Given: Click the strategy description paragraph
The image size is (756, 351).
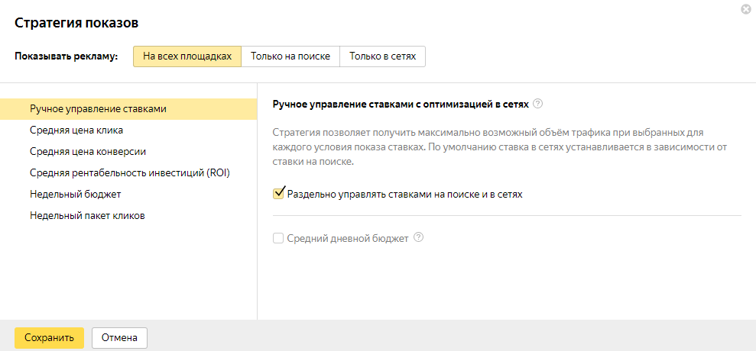Looking at the screenshot, I should [500, 147].
